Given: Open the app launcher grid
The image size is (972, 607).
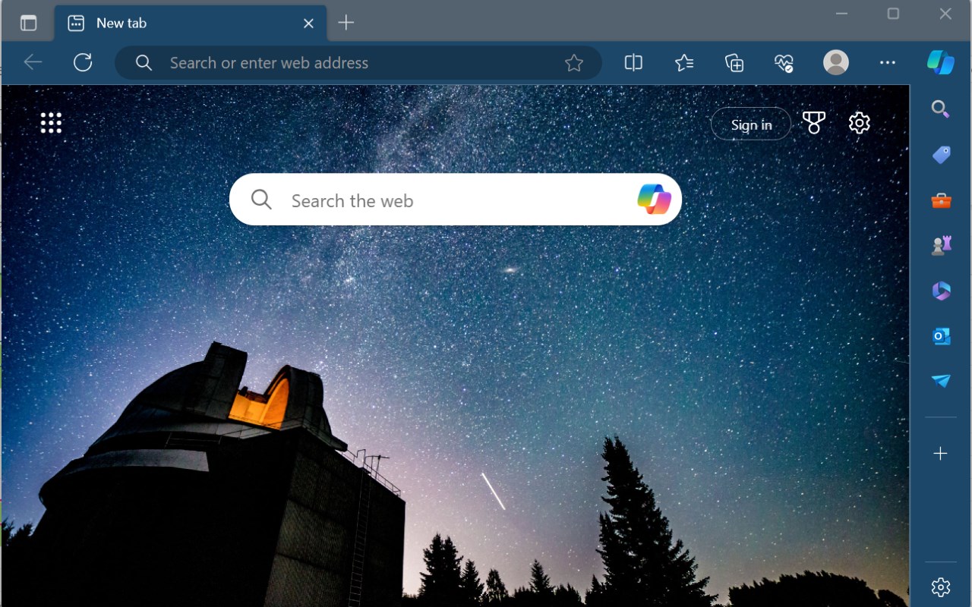Looking at the screenshot, I should tap(51, 123).
